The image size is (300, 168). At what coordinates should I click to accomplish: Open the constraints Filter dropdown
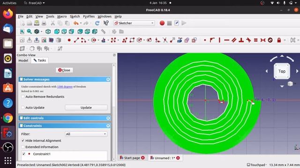[86, 134]
